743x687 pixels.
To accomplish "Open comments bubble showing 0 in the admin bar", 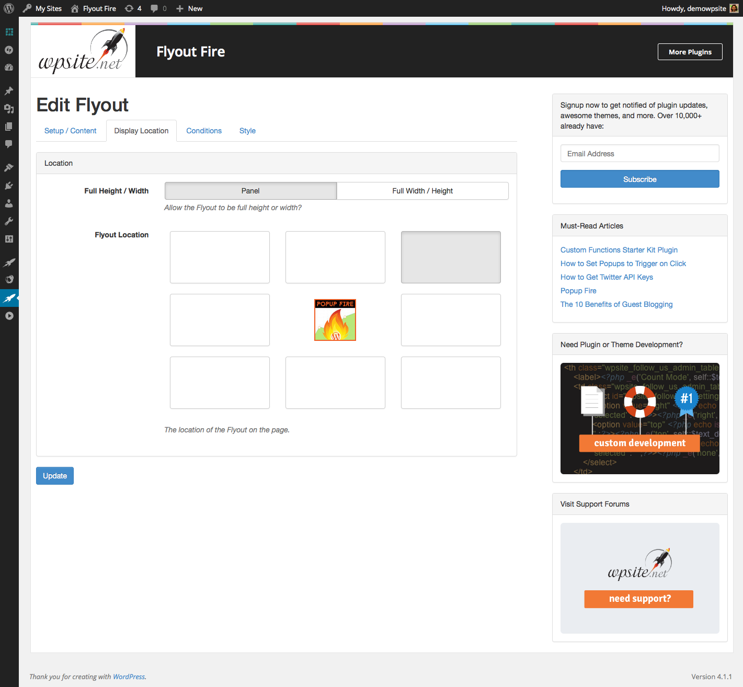I will click(158, 8).
